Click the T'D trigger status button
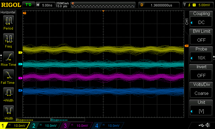Image resolution: width=215 pixels, height=129 pixels. [28, 5]
